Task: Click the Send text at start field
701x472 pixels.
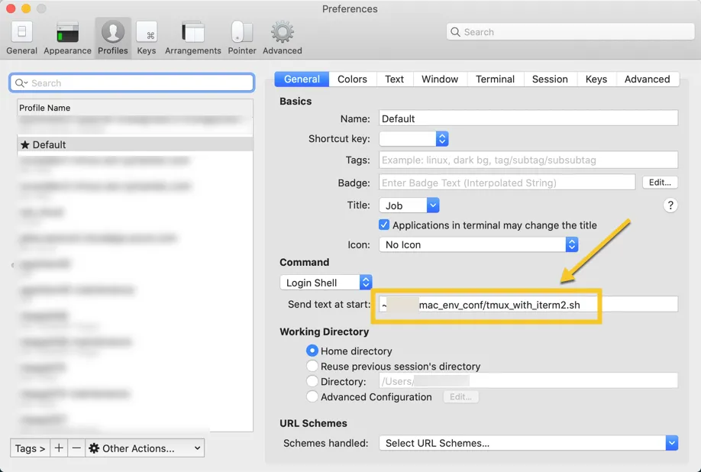Action: pyautogui.click(x=527, y=305)
